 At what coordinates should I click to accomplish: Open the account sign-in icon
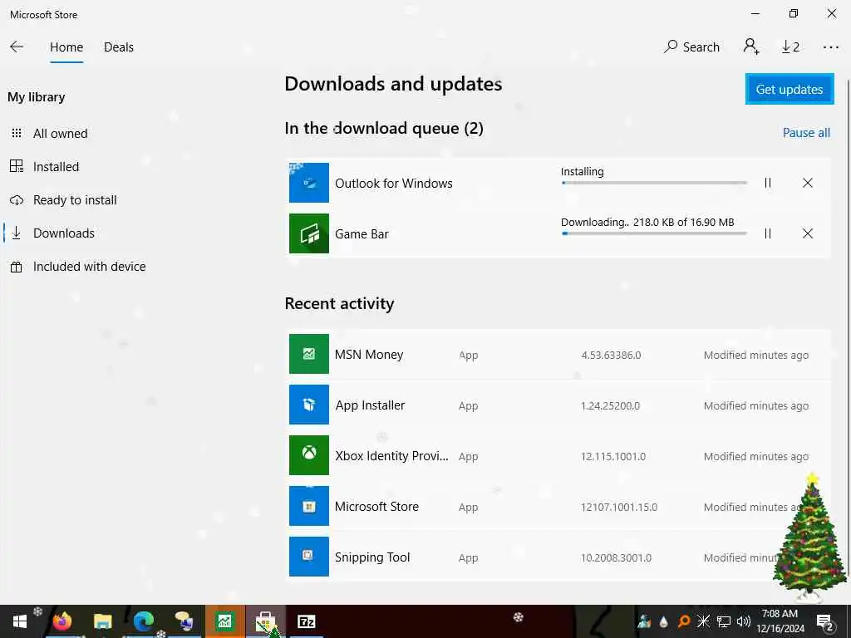click(751, 47)
